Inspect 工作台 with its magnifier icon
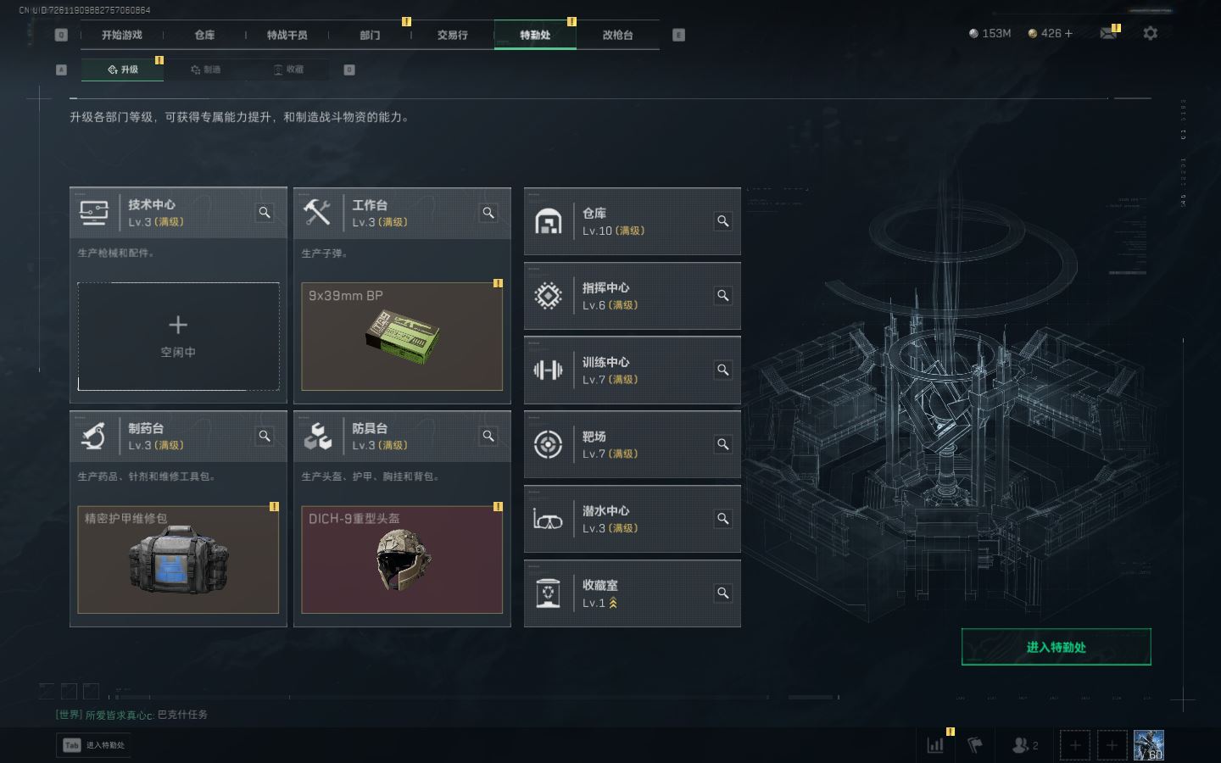This screenshot has height=763, width=1221. tap(488, 213)
